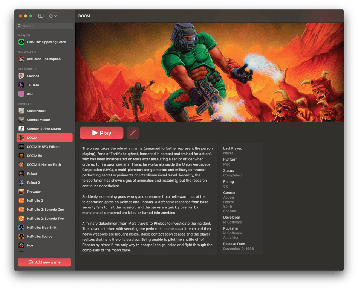Click the pencil edit game button
358x289 pixels.
(x=133, y=133)
